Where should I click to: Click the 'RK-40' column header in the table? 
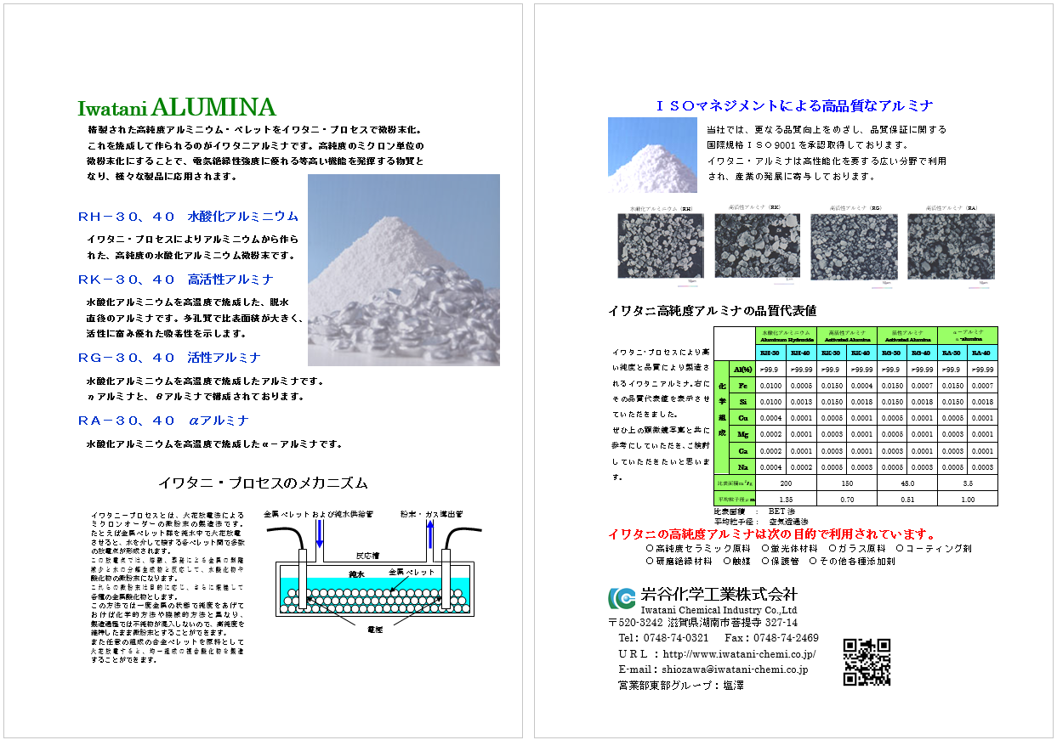click(x=861, y=353)
